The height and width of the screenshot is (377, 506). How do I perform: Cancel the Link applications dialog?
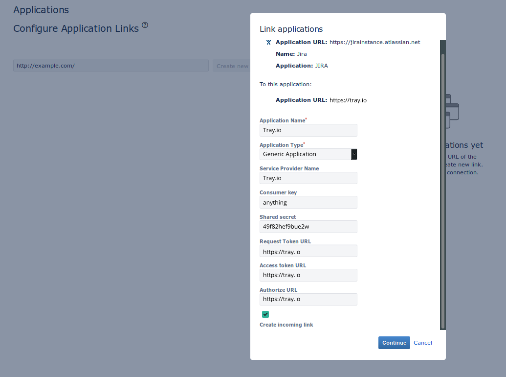pyautogui.click(x=423, y=343)
